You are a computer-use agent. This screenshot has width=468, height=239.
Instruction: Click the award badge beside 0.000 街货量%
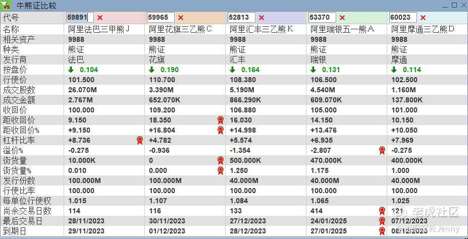(221, 171)
